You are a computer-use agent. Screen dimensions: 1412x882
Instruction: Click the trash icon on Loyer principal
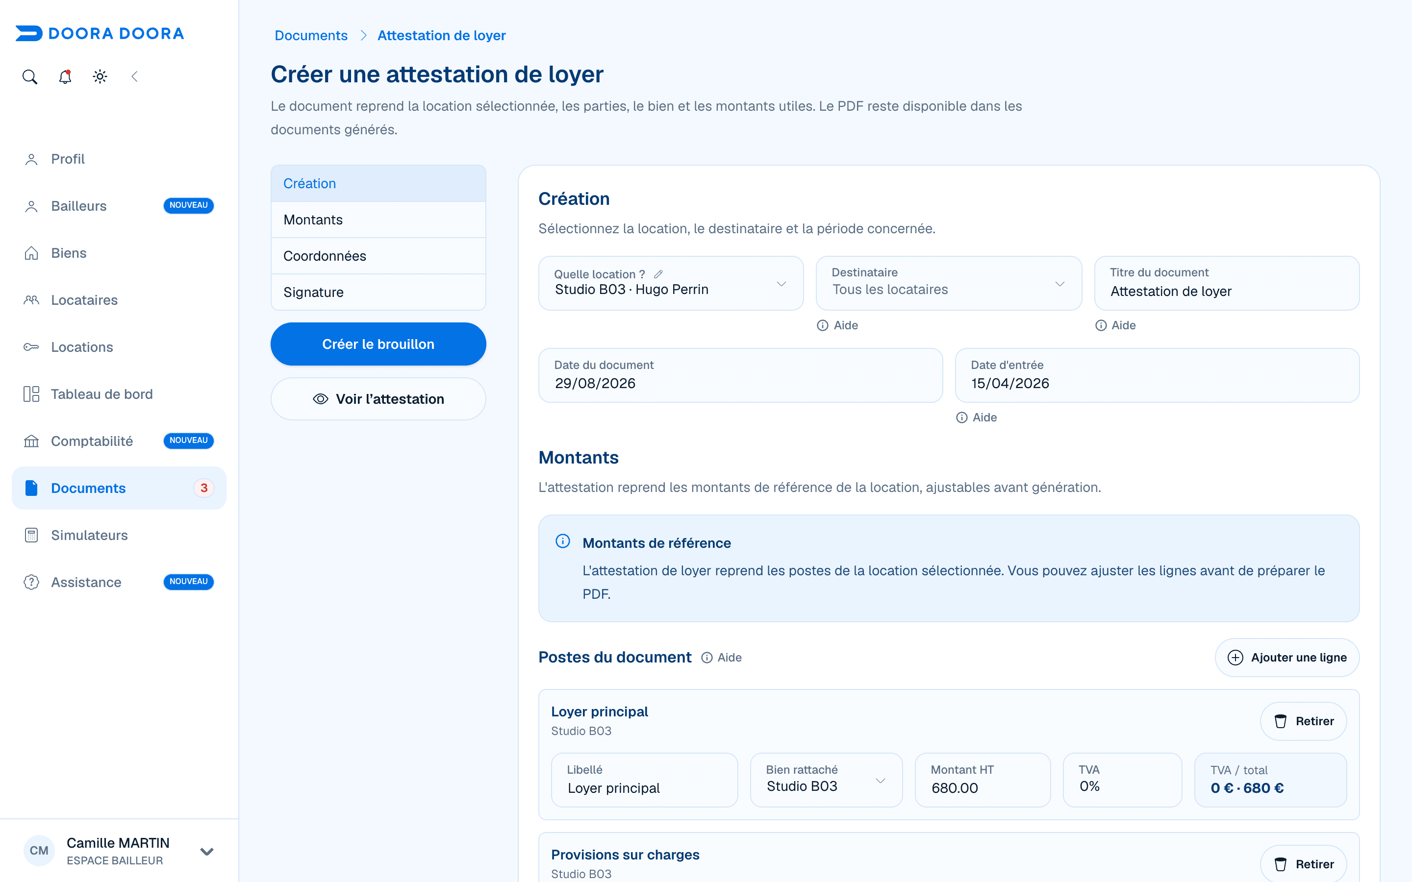(x=1281, y=722)
